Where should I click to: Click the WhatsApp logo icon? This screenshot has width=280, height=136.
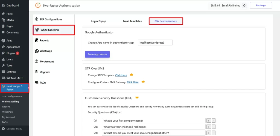[37, 51]
